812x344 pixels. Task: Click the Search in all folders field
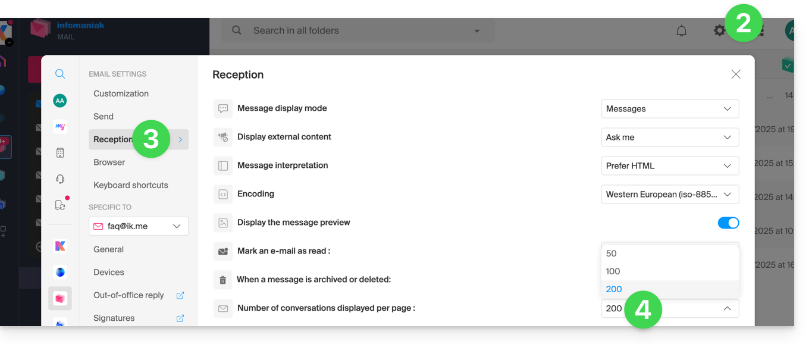(357, 31)
